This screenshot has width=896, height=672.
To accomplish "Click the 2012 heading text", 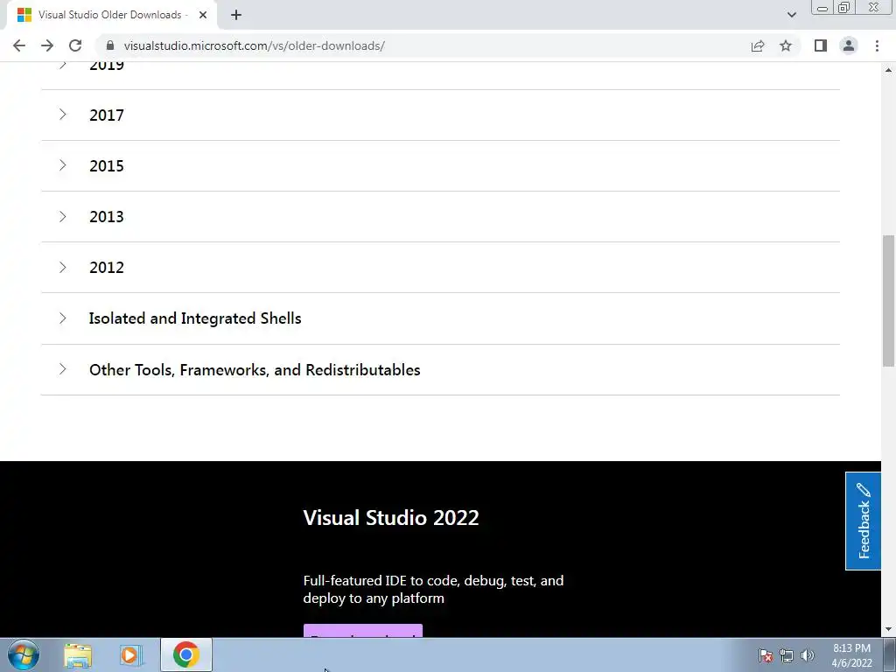I will click(106, 268).
